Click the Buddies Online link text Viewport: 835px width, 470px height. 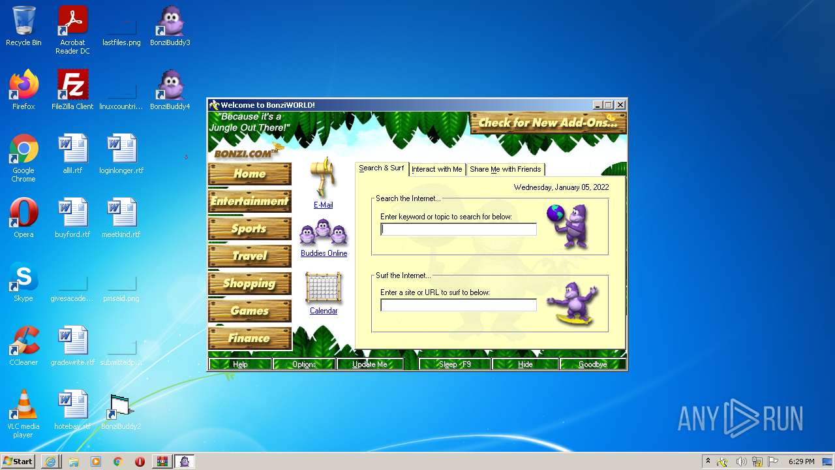tap(324, 253)
